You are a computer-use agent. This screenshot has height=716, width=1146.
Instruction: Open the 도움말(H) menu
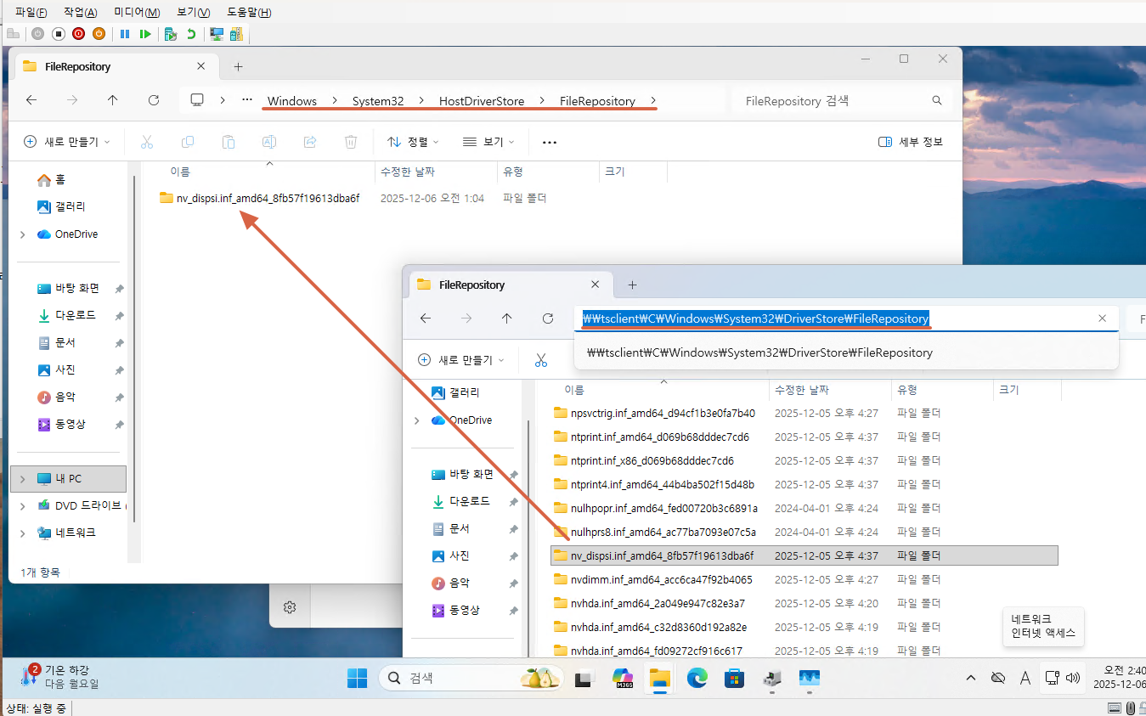[x=249, y=12]
